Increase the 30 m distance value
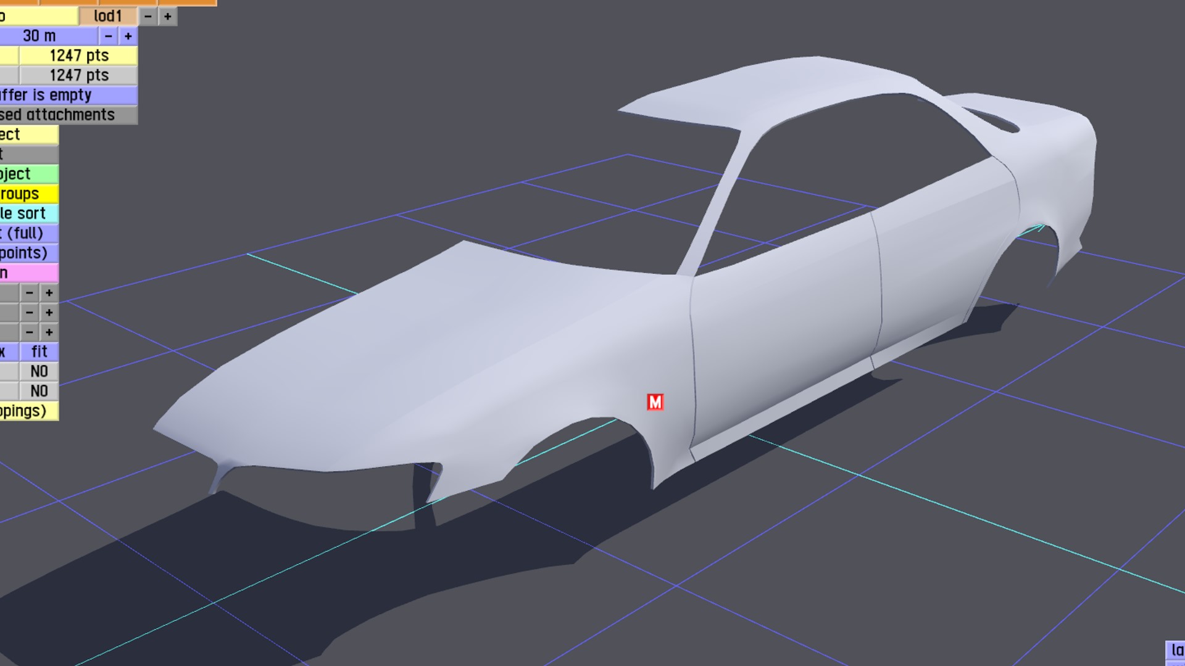 (128, 36)
